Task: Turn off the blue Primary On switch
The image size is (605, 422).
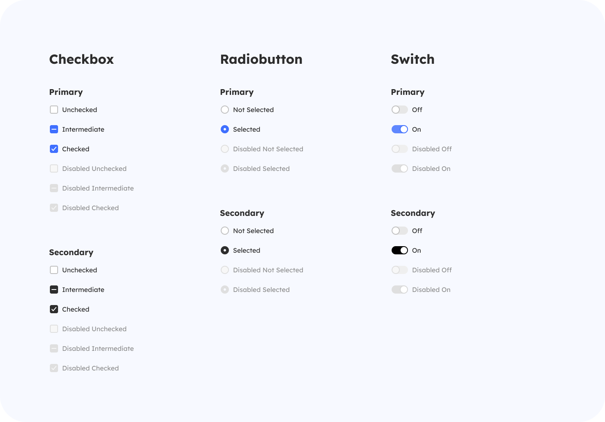Action: 399,129
